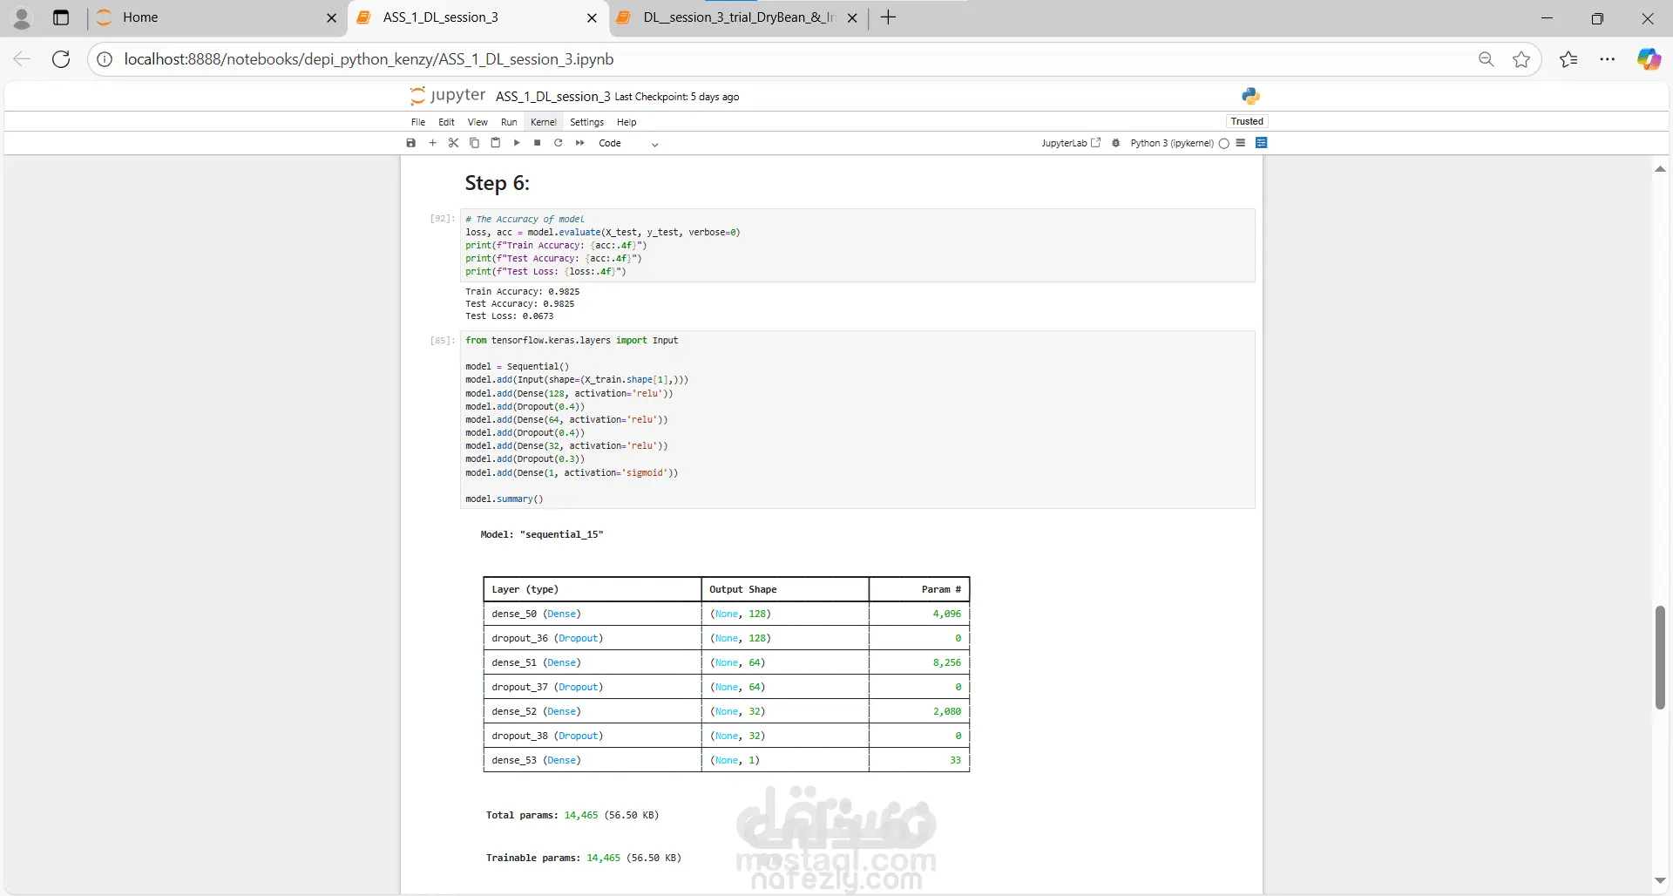1673x896 pixels.
Task: Open the tab actions menu icon
Action: [61, 17]
